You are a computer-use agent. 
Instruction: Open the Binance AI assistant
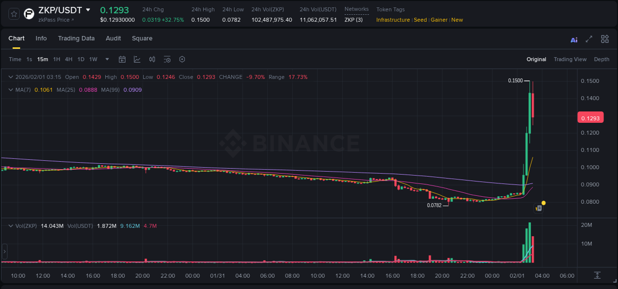[x=574, y=38]
